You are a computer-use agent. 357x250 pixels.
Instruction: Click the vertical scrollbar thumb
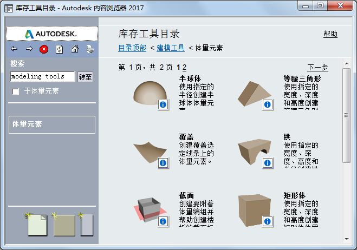(x=347, y=115)
